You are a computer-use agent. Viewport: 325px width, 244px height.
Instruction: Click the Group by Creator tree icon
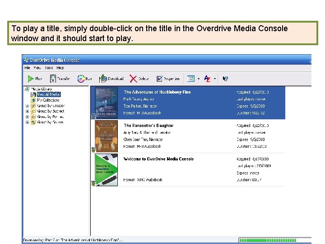point(33,106)
